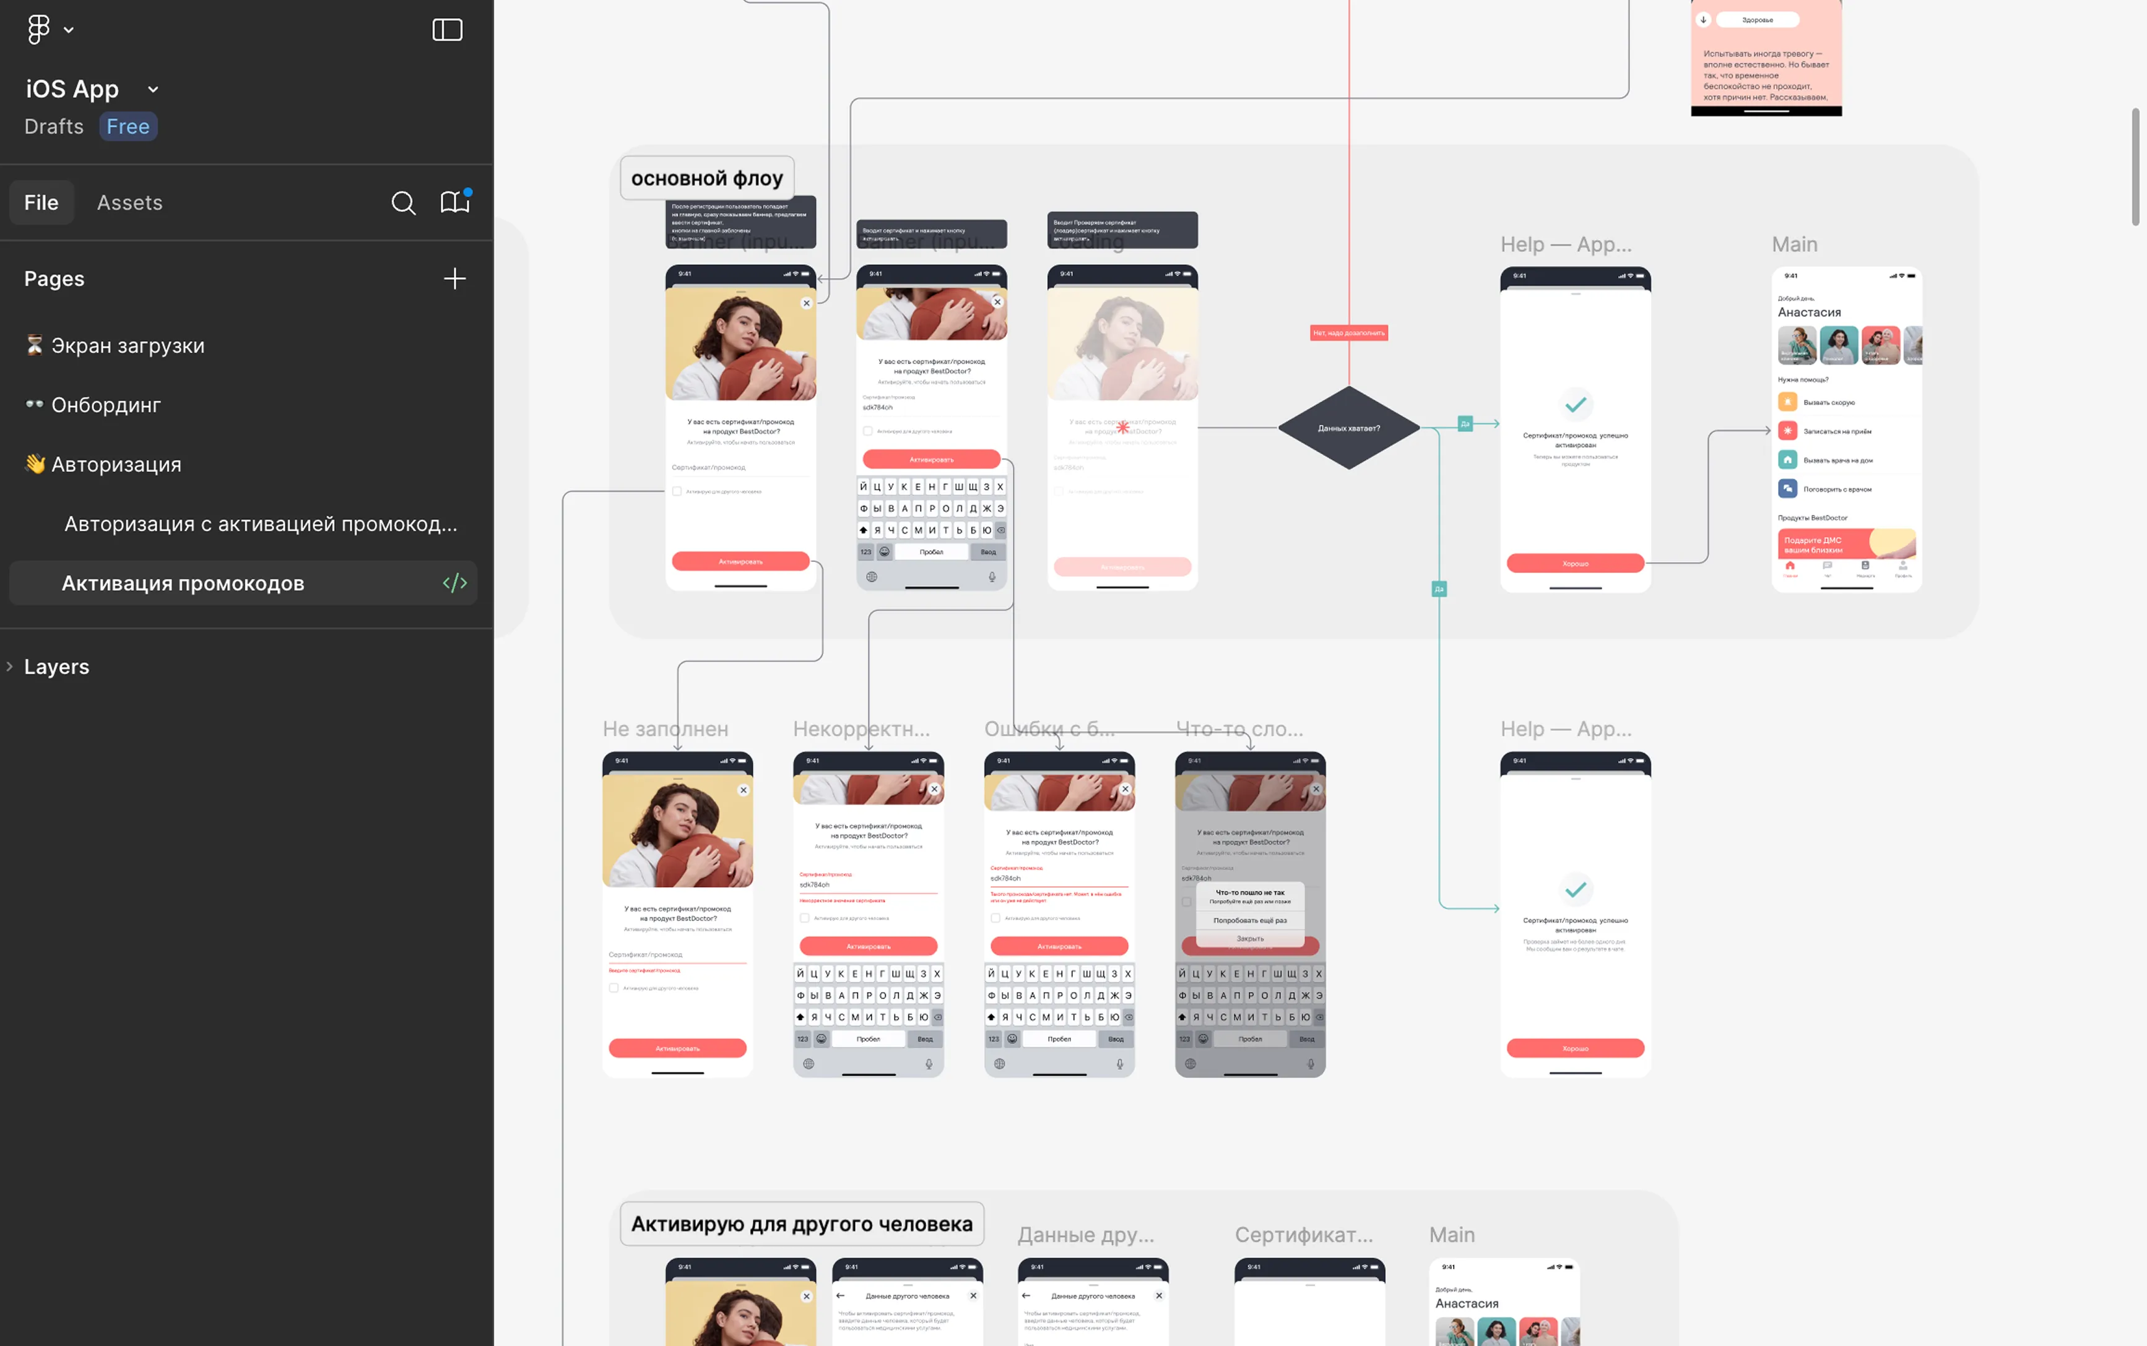Viewport: 2147px width, 1346px height.
Task: Open Активация промокодов in Dev Mode (</> icon)
Action: [x=455, y=582]
